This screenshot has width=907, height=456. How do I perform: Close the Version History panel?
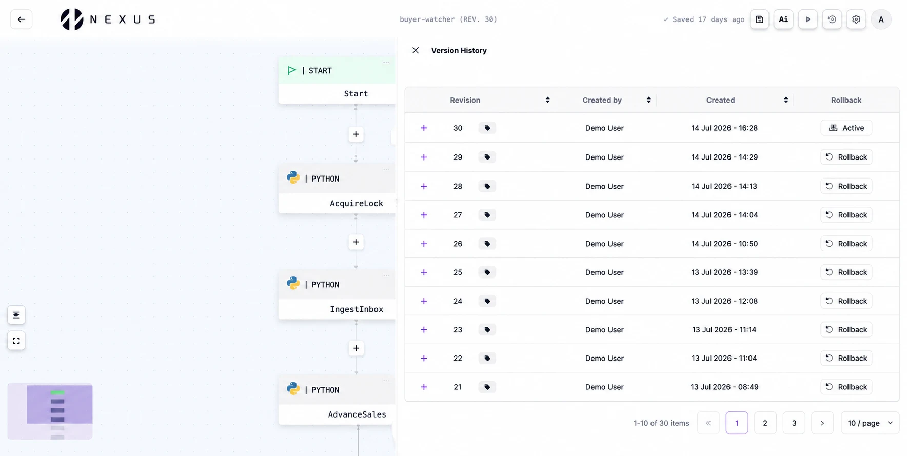click(416, 50)
